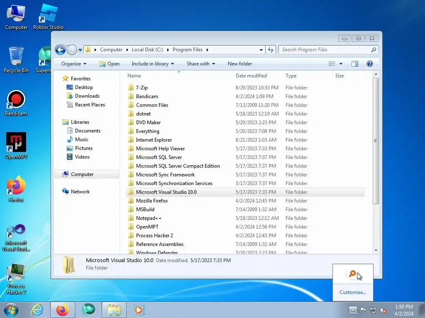
Task: Open the address bar history dropdown
Action: click(261, 50)
